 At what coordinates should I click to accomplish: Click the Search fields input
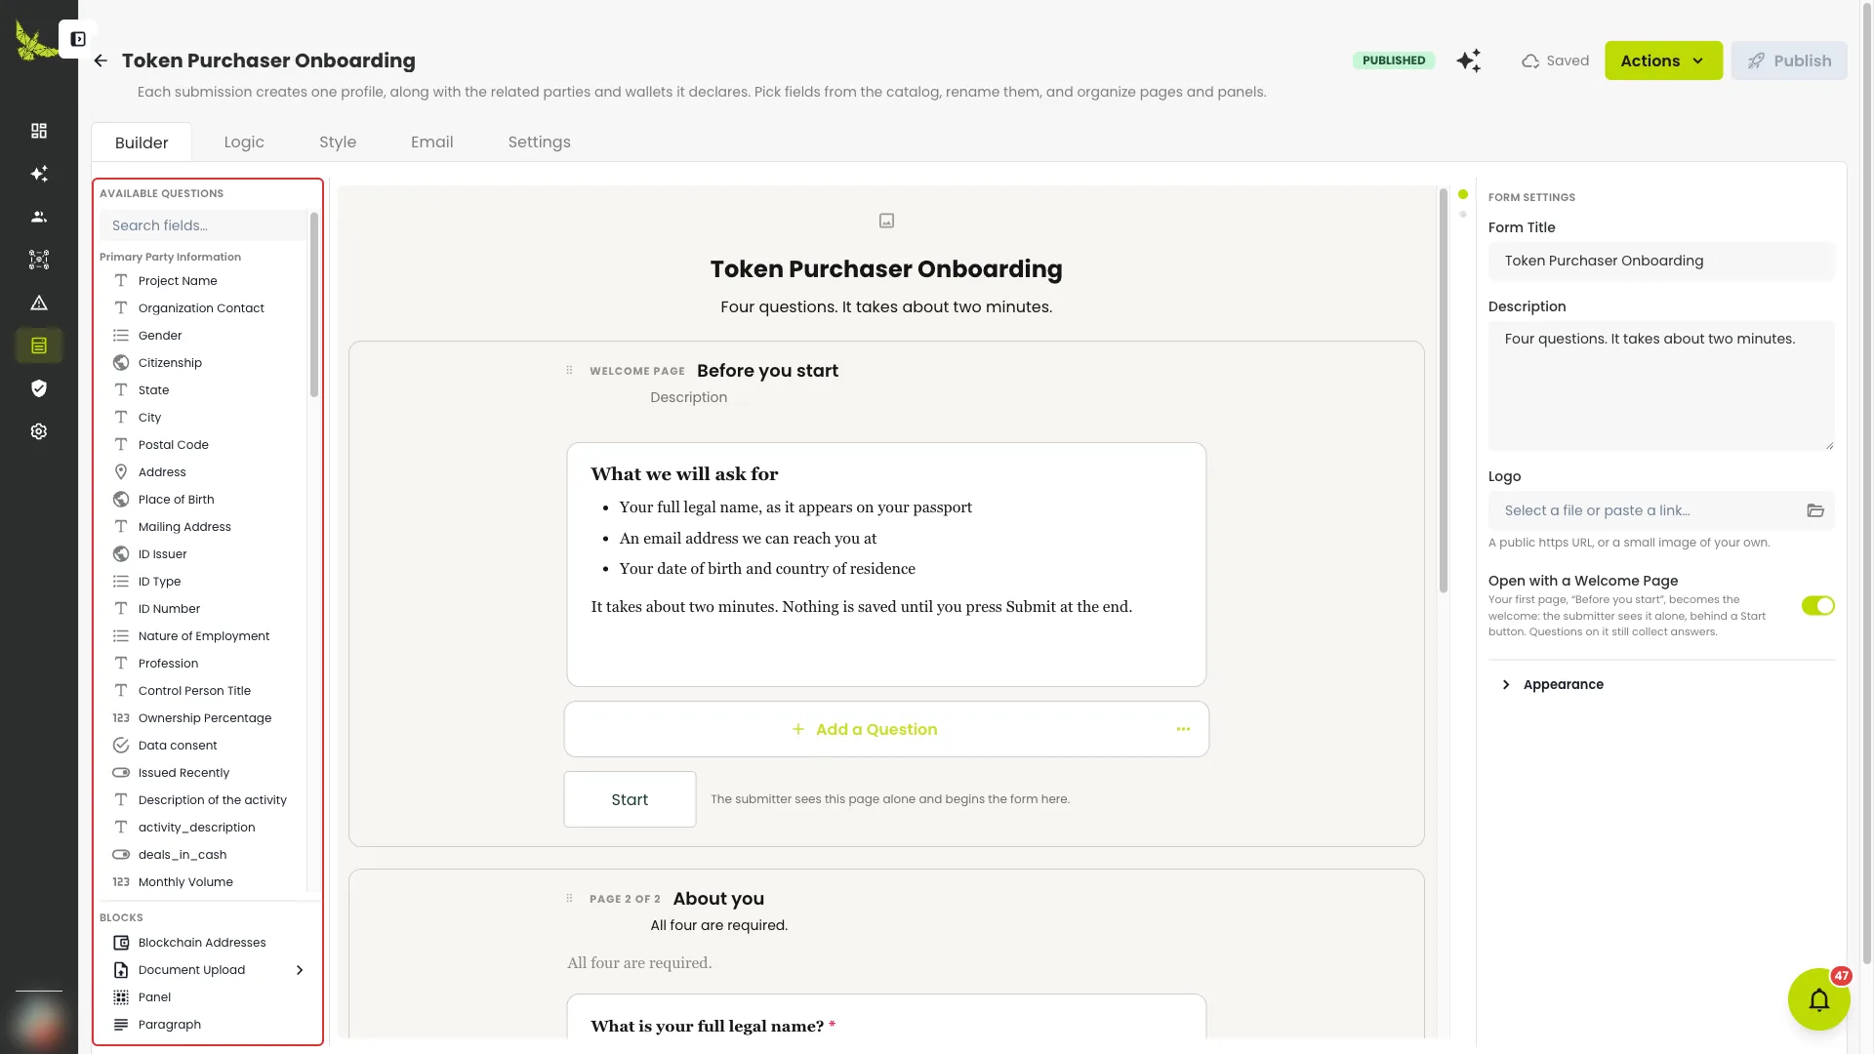tap(203, 225)
